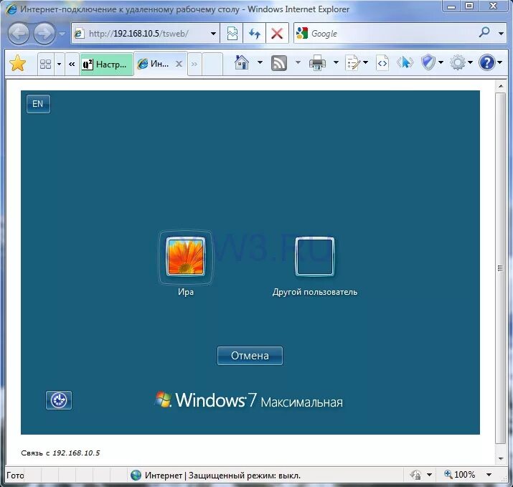Expand the Print options dropdown arrow

(336, 62)
